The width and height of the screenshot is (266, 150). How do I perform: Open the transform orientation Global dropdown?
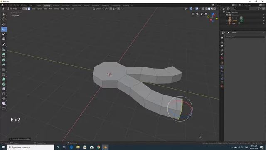click(98, 9)
